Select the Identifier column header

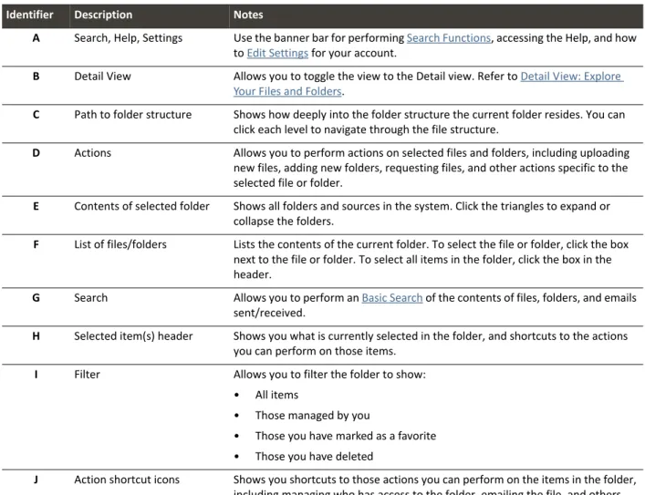click(x=29, y=15)
